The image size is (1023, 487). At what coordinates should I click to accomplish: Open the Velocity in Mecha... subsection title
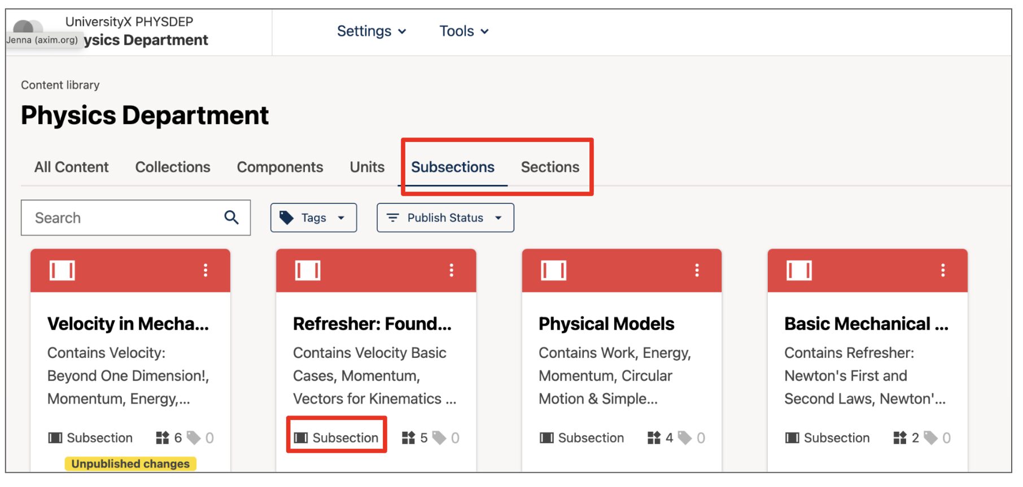click(x=128, y=324)
